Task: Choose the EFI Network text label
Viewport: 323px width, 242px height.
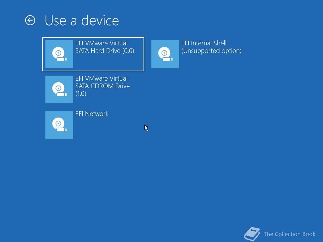Action: [x=92, y=114]
